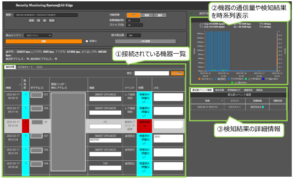Open the detail icon in OSスキャン event row
The image size is (293, 178).
[x=263, y=107]
